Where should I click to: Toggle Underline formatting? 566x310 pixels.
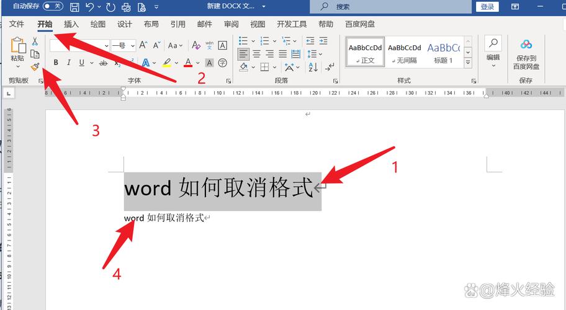pos(81,63)
